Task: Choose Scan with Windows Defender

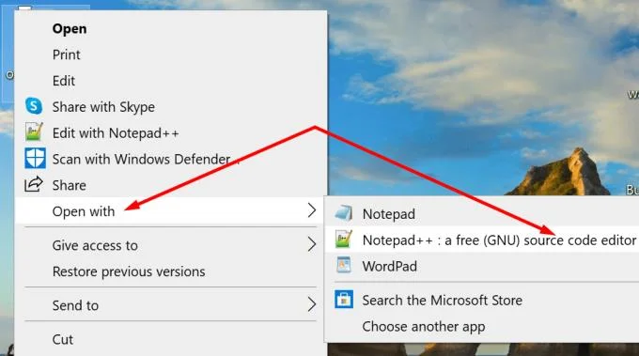Action: tap(146, 160)
